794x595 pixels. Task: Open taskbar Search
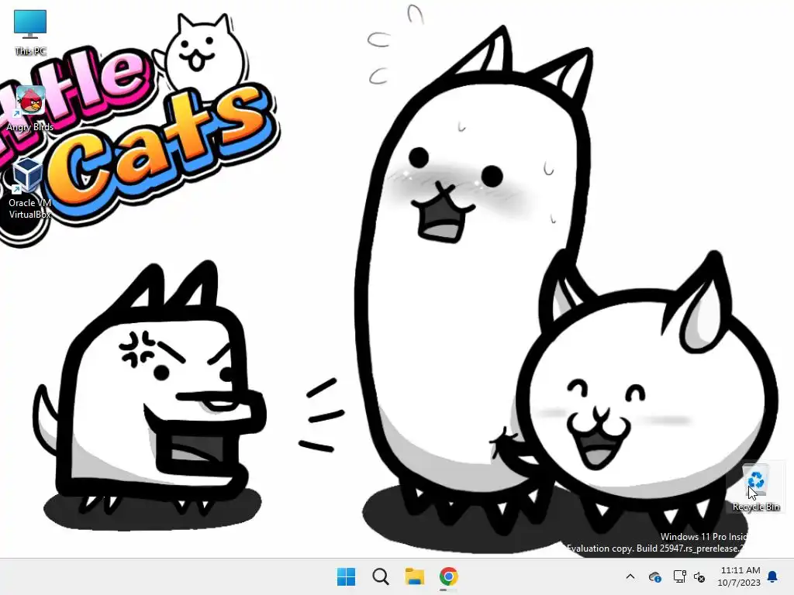click(x=380, y=576)
